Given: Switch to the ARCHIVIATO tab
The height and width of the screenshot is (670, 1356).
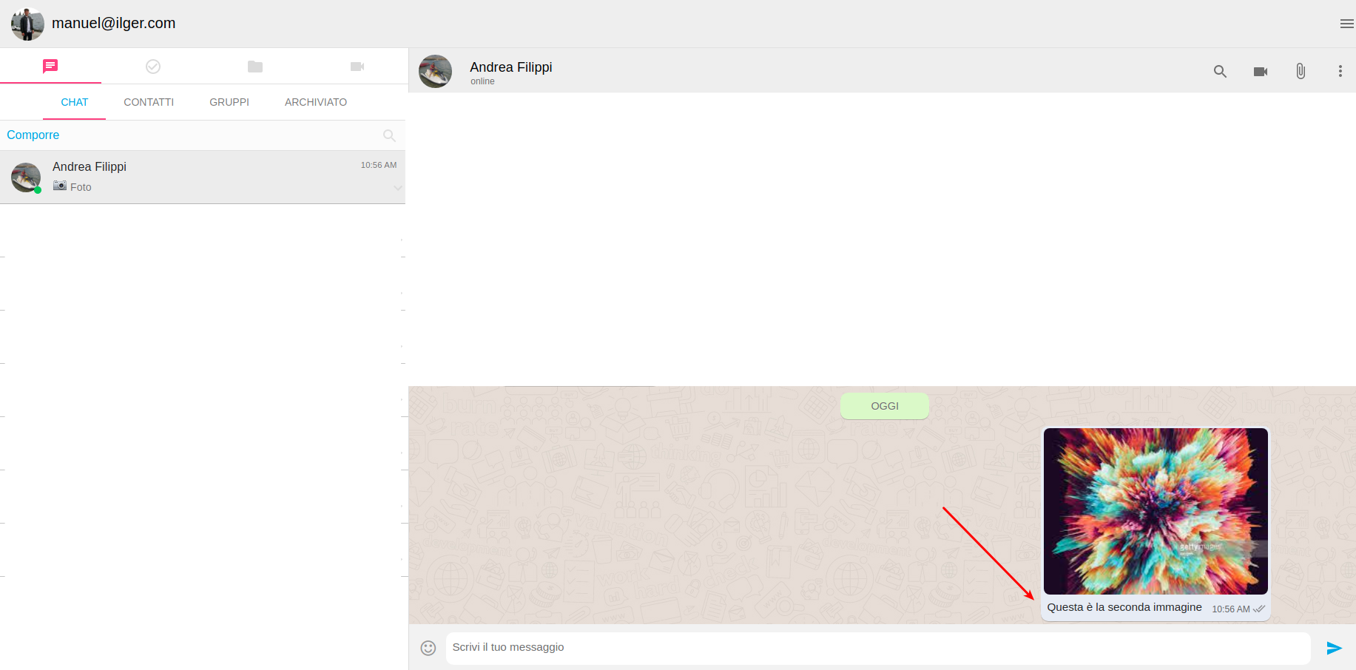Looking at the screenshot, I should tap(316, 102).
